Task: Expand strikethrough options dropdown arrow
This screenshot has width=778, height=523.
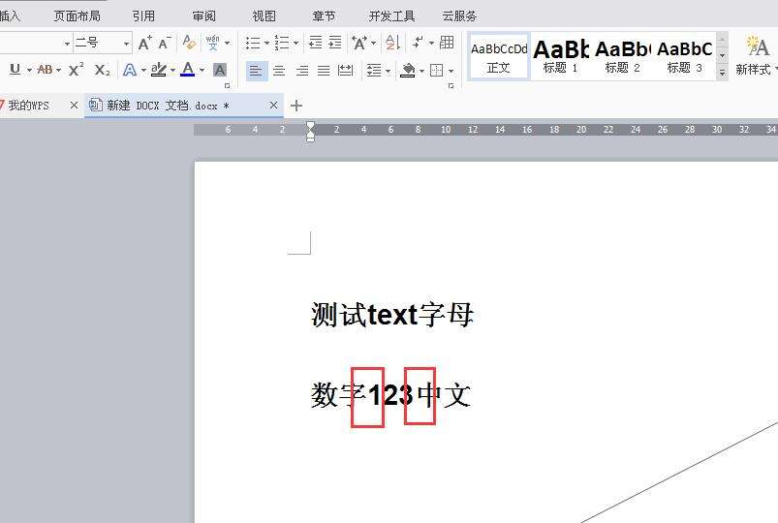Action: (x=58, y=71)
